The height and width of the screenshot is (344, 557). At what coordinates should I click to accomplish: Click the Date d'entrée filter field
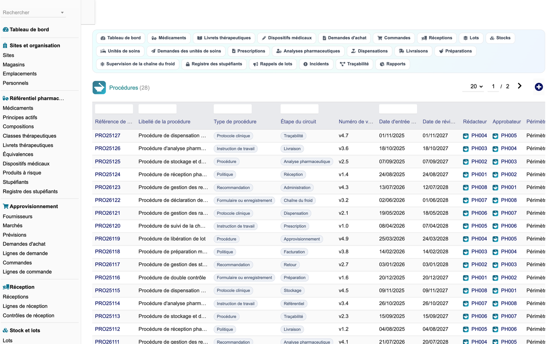click(x=398, y=109)
